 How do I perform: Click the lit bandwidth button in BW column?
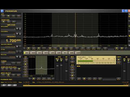pyautogui.click(x=25, y=65)
